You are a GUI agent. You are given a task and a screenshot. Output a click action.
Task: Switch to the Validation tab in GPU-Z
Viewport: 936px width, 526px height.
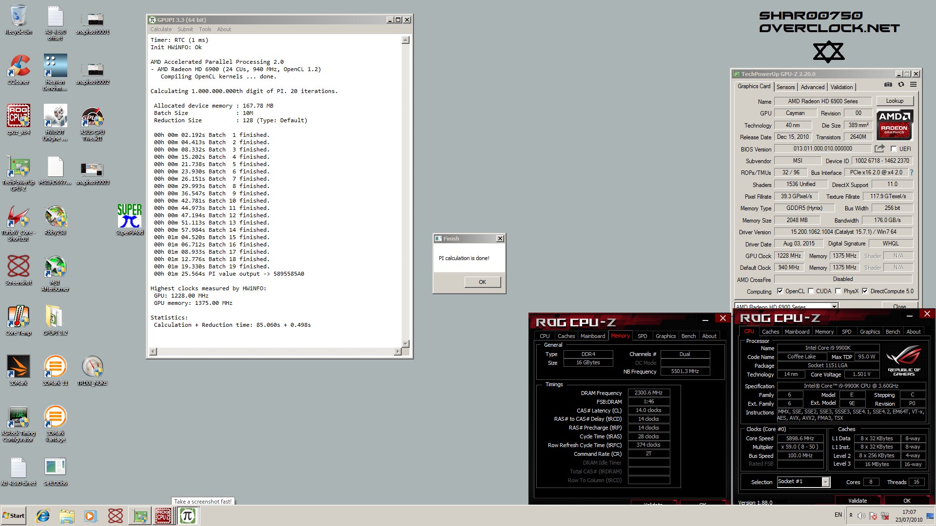pos(842,87)
